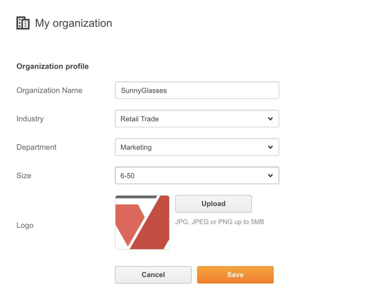Open the Department dropdown chevron

270,147
